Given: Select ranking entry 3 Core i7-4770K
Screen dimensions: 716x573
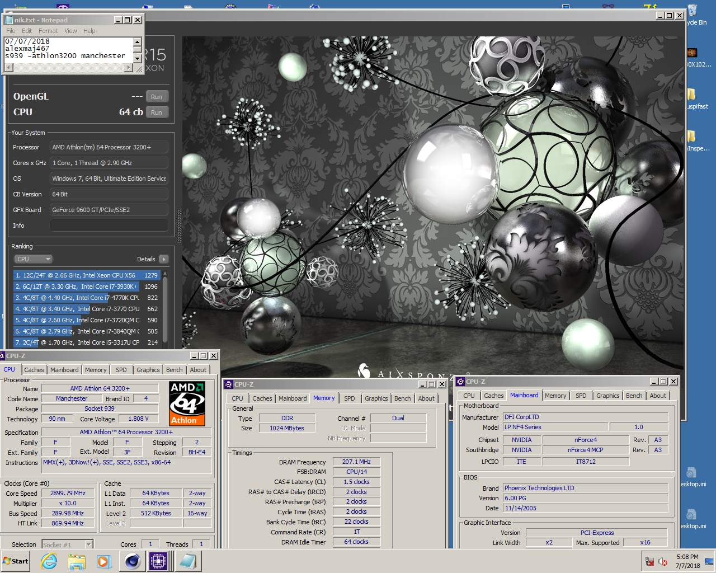Looking at the screenshot, I should point(87,298).
